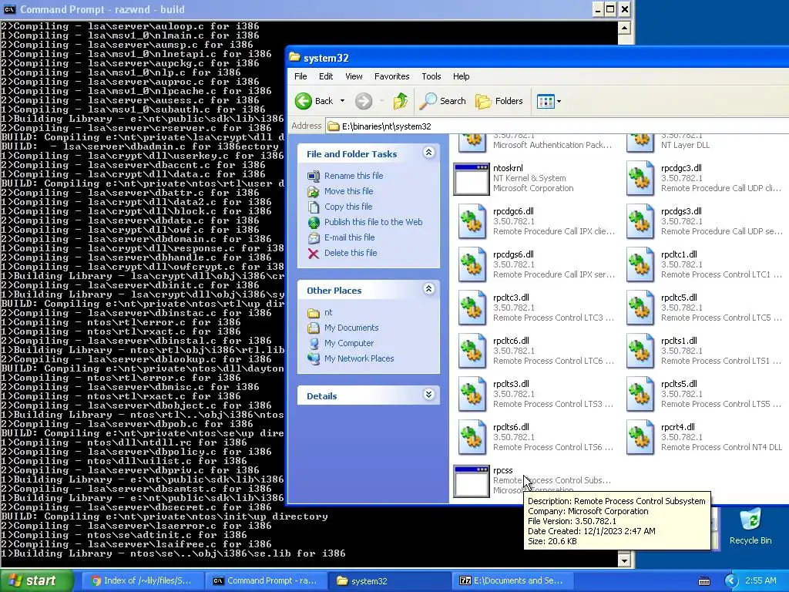Open the Edit menu
Screen dimensions: 789x592
tap(326, 76)
